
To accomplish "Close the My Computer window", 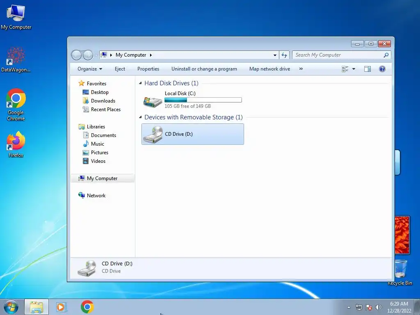I will pos(384,43).
